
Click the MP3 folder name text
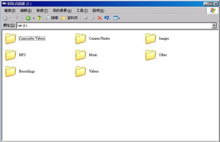[x=22, y=55]
